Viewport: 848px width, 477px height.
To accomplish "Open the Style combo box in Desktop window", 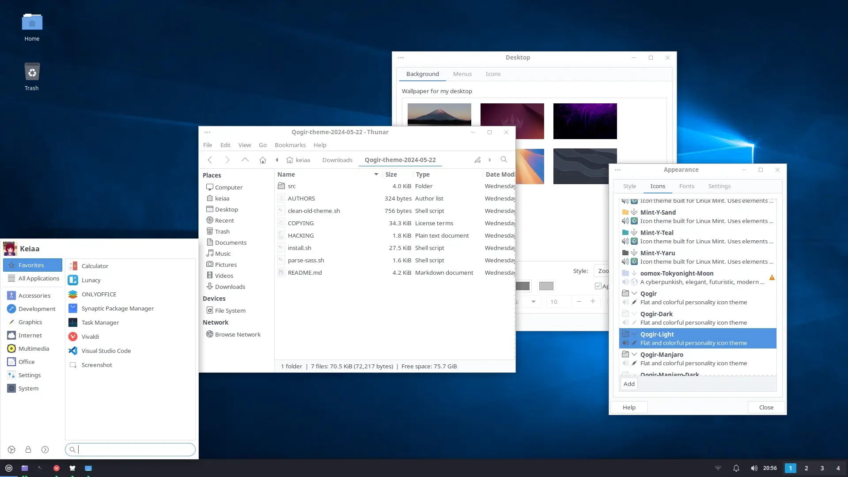I will (x=602, y=271).
